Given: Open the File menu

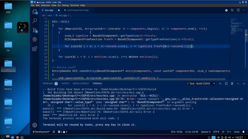Looking at the screenshot, I should [33, 5].
